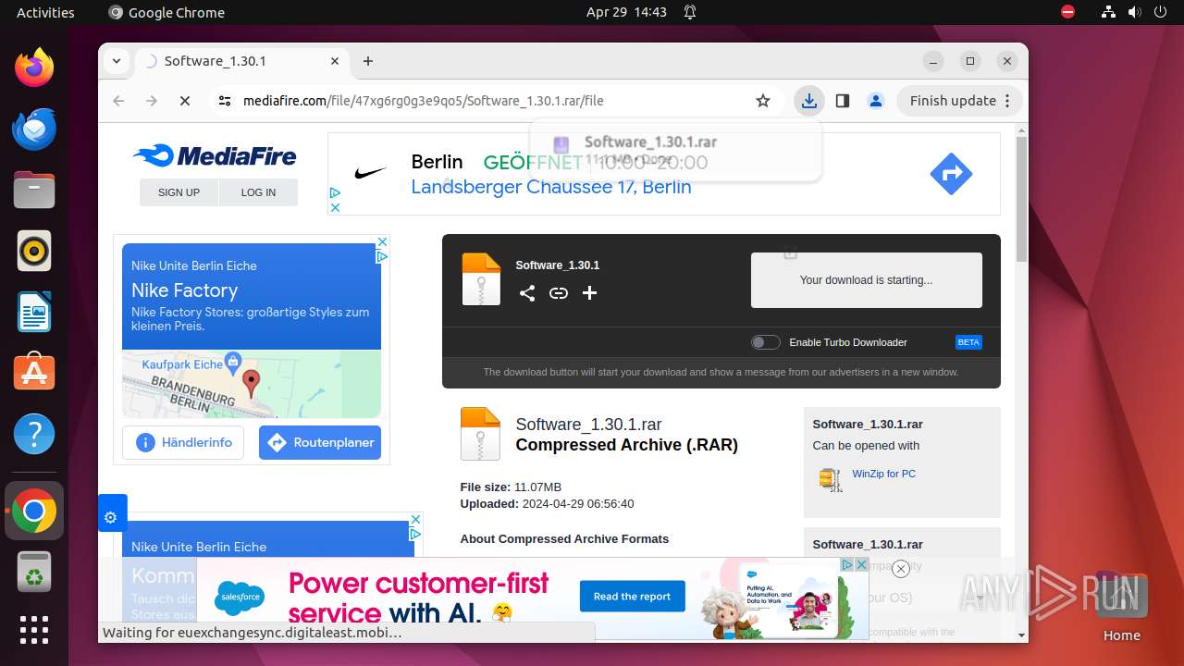The height and width of the screenshot is (666, 1184).
Task: Open the notification bell in the top bar
Action: click(690, 12)
